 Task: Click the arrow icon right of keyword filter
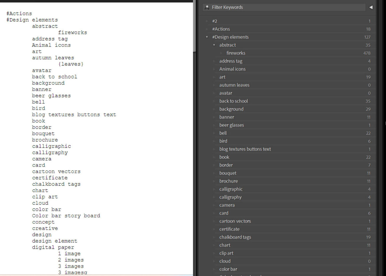pyautogui.click(x=371, y=7)
